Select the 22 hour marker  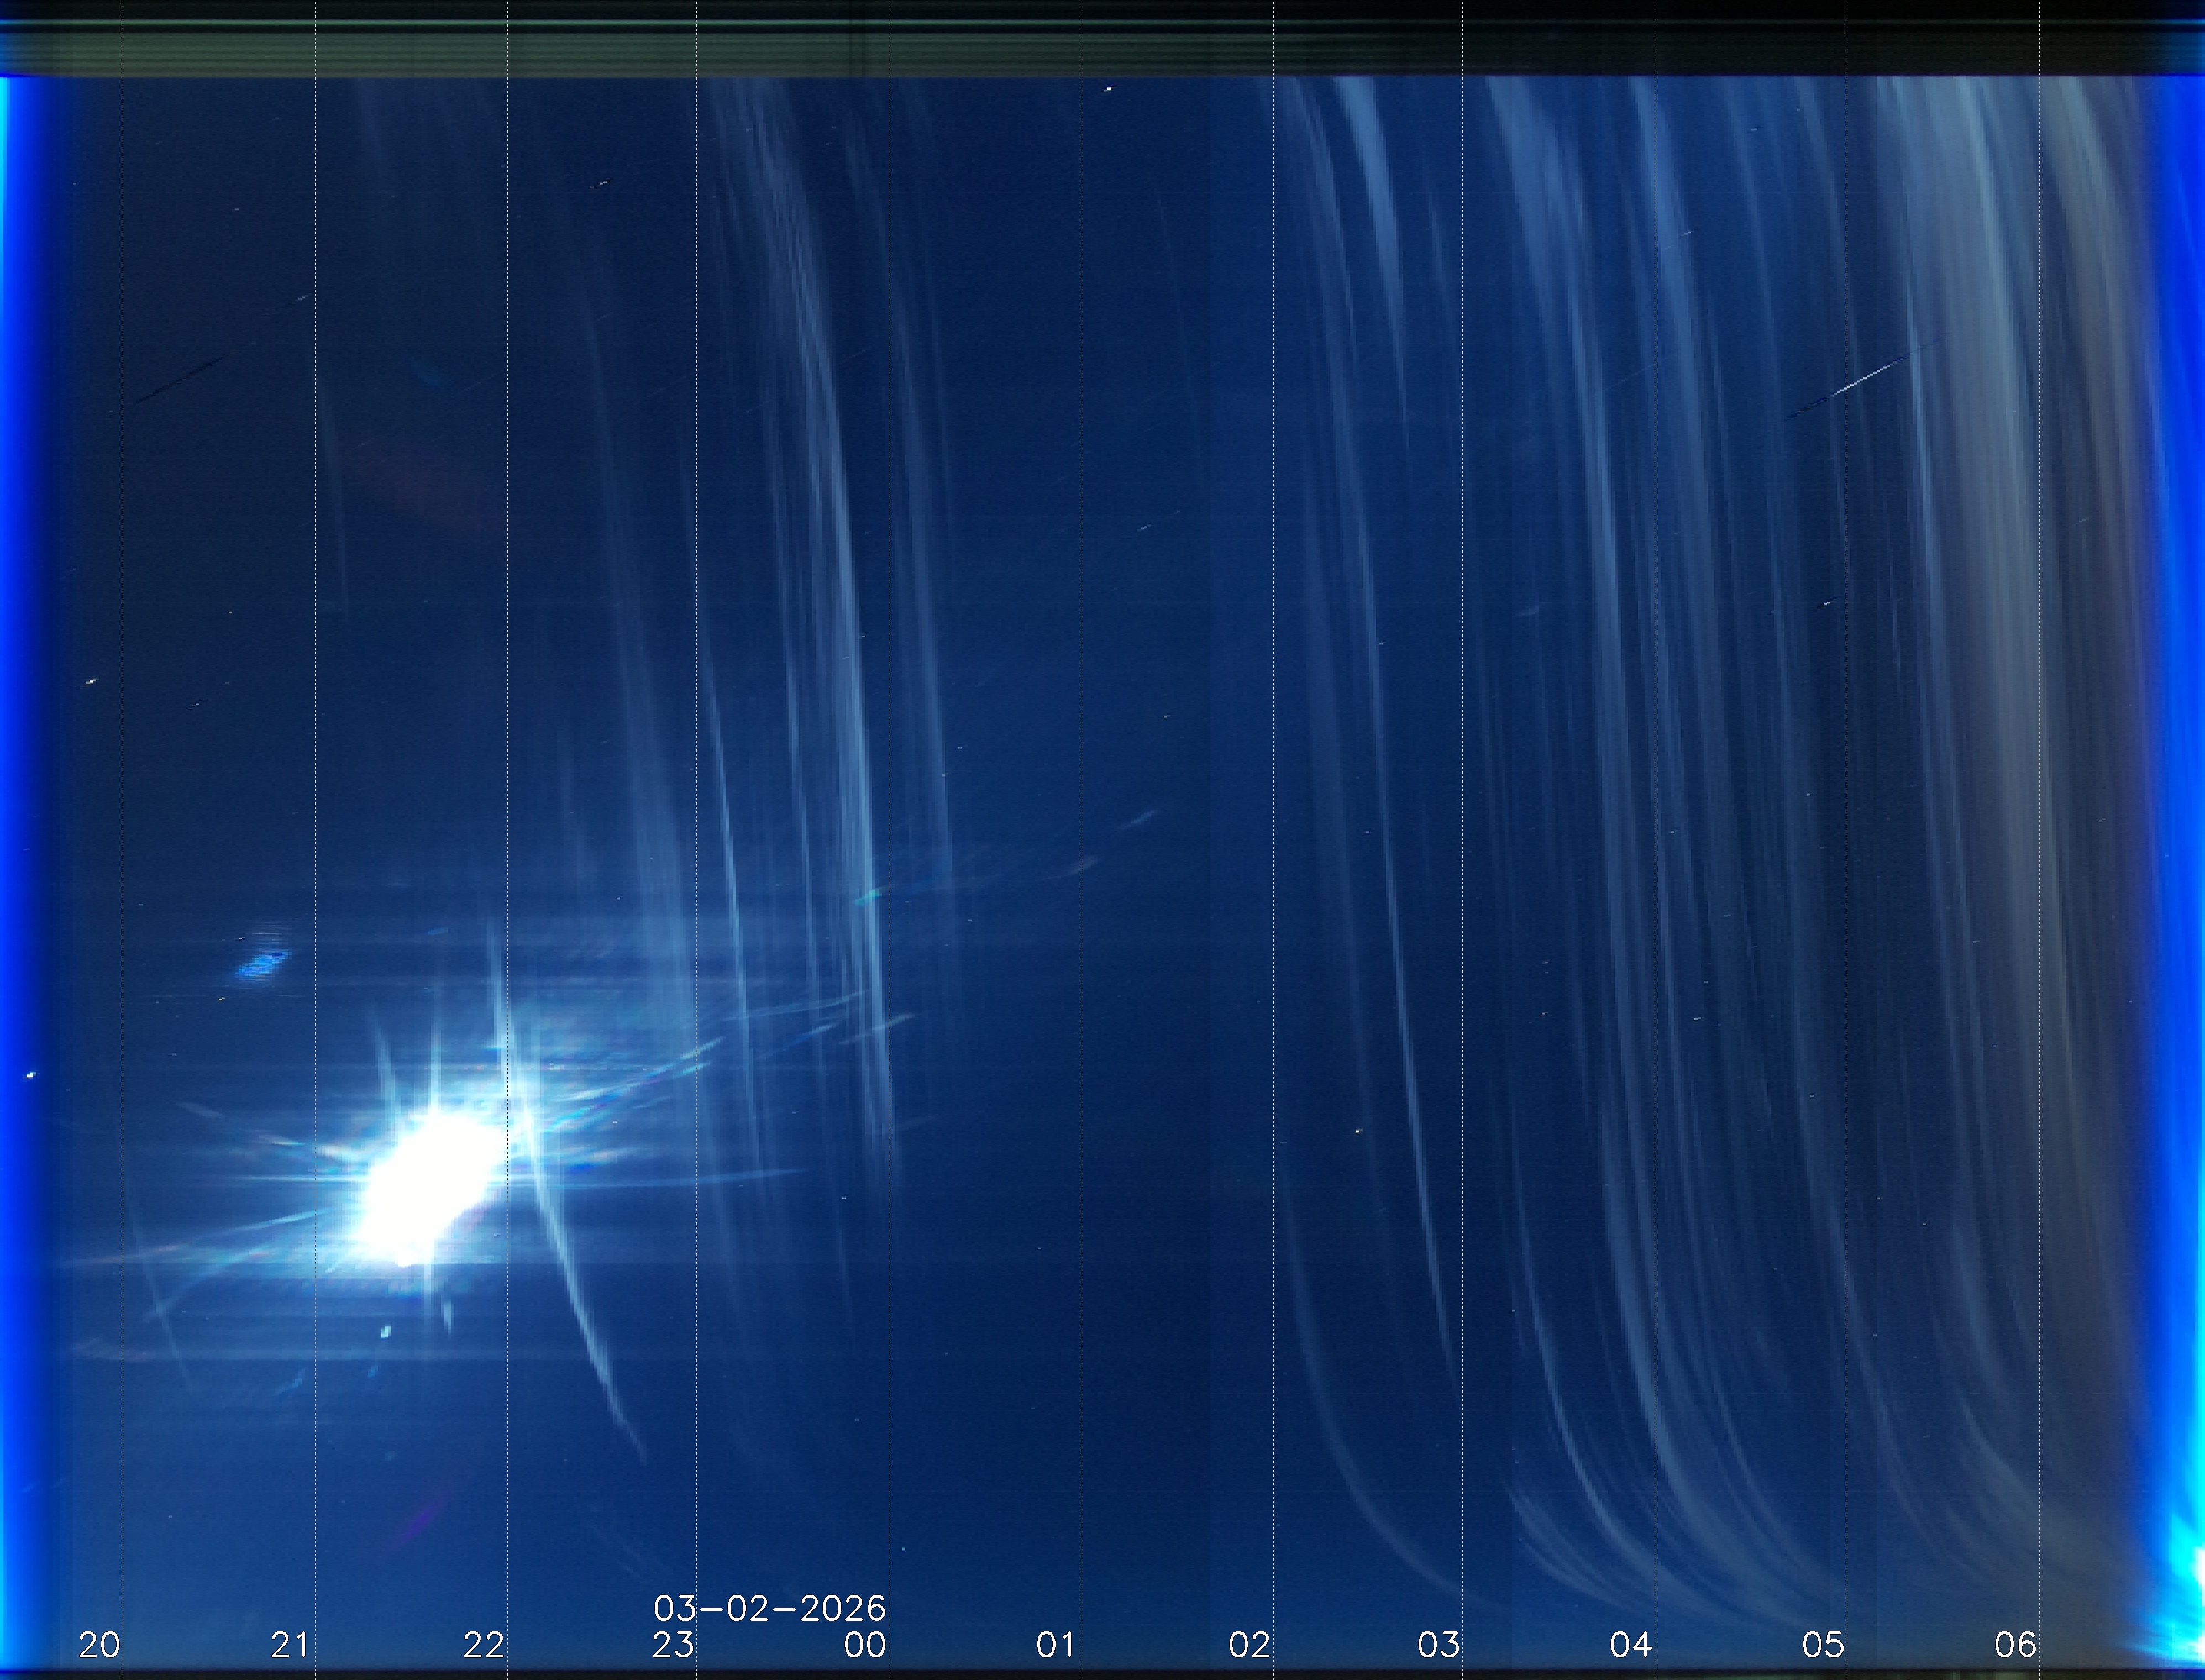[x=484, y=1645]
